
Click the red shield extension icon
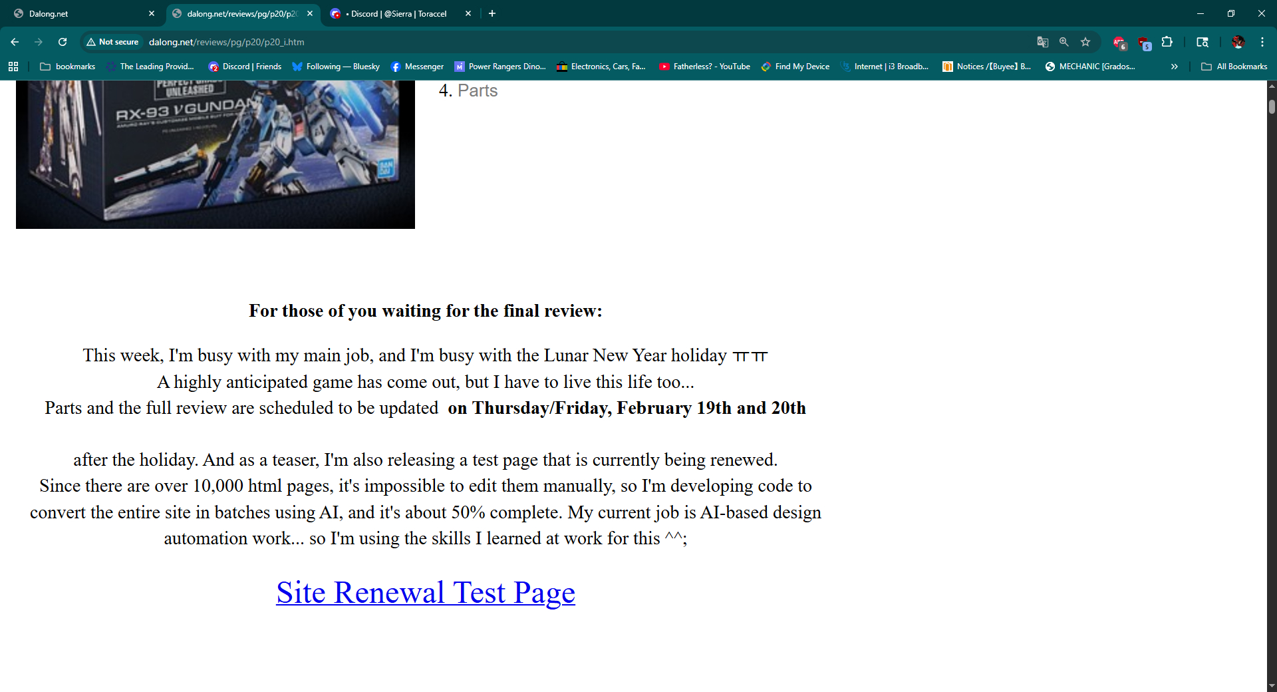1144,43
